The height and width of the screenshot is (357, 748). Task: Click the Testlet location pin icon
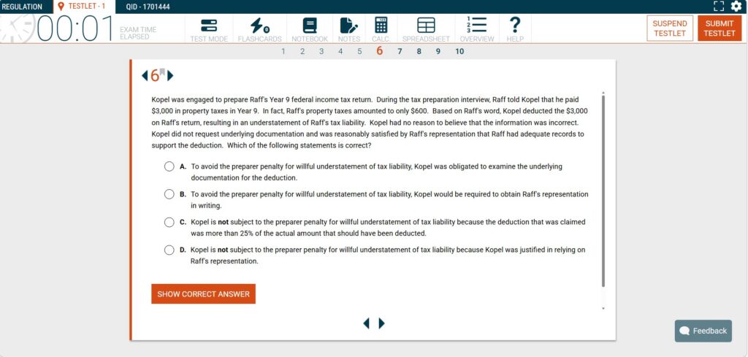[61, 6]
